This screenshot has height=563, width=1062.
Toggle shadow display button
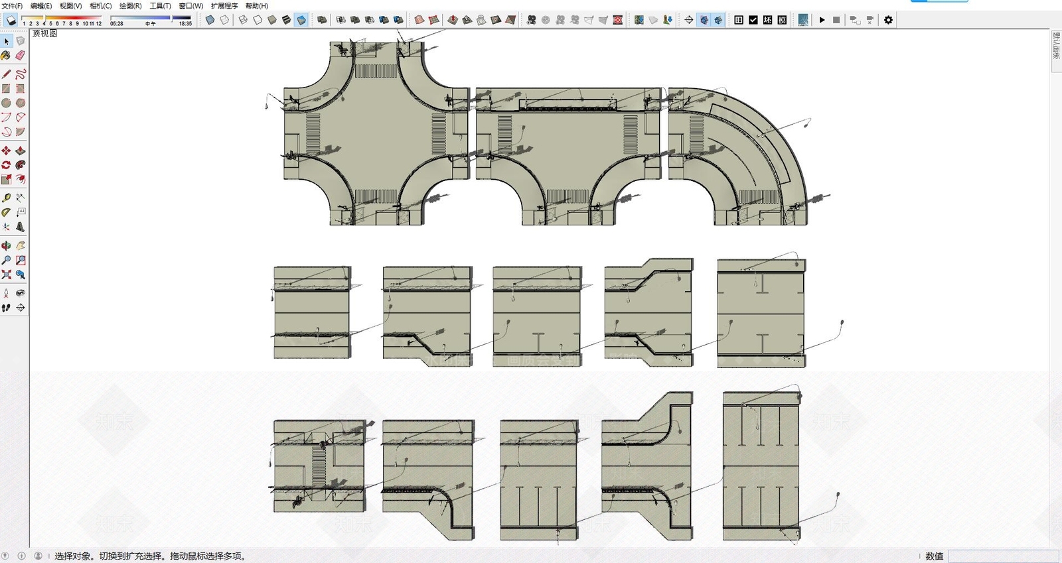(x=11, y=20)
